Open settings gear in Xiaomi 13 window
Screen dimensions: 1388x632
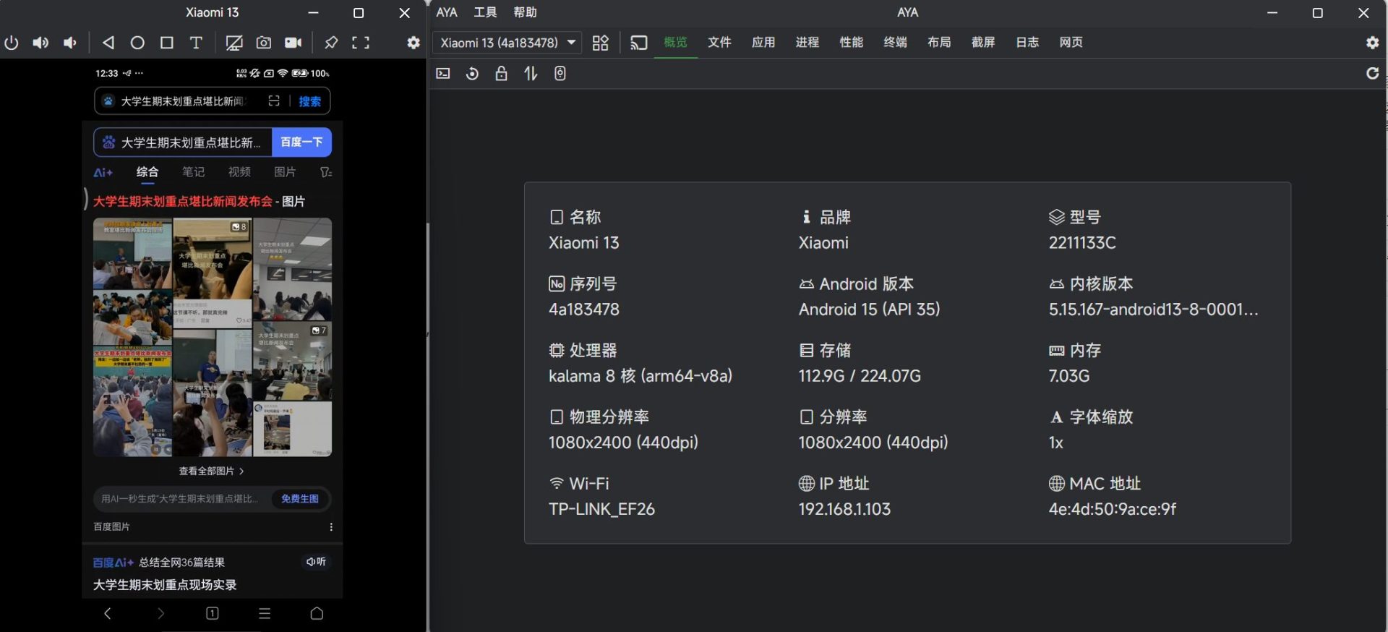[414, 43]
